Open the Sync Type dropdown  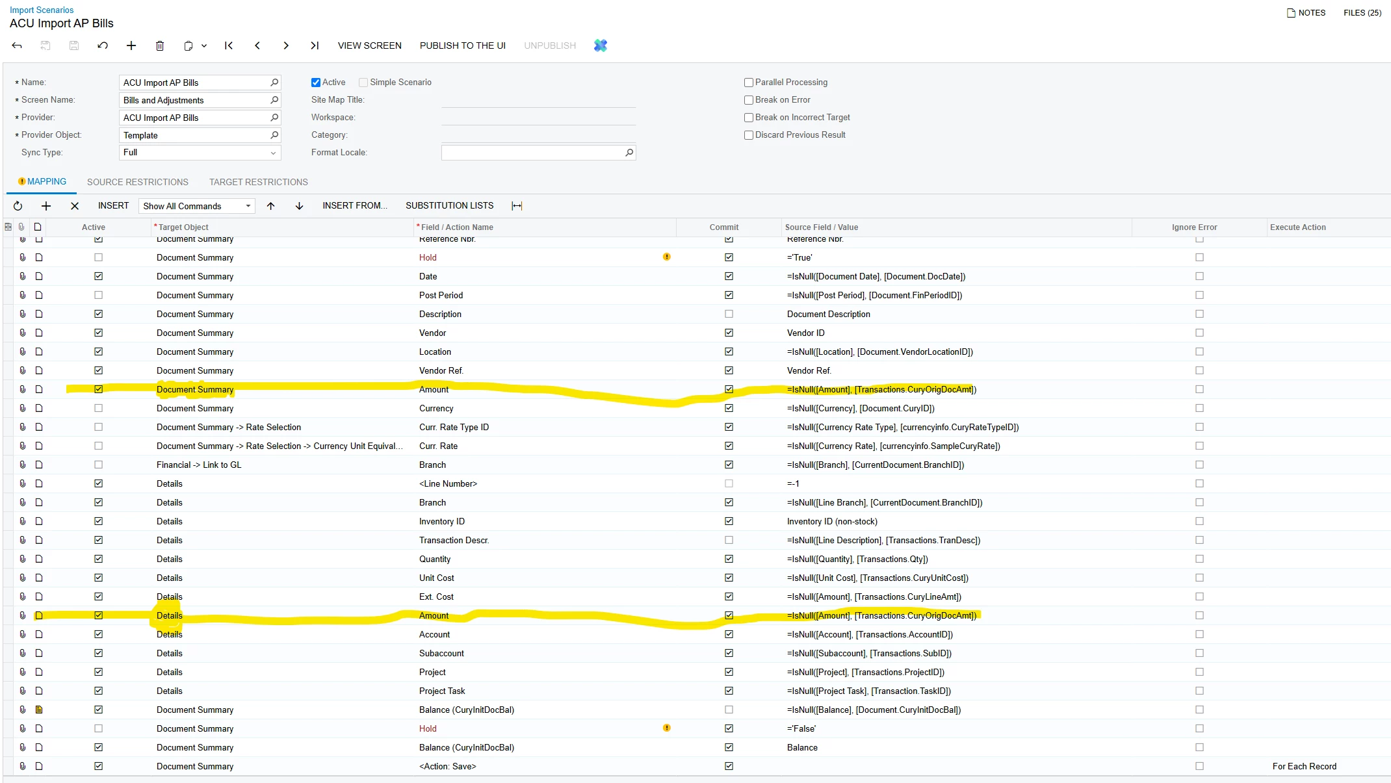pyautogui.click(x=273, y=153)
